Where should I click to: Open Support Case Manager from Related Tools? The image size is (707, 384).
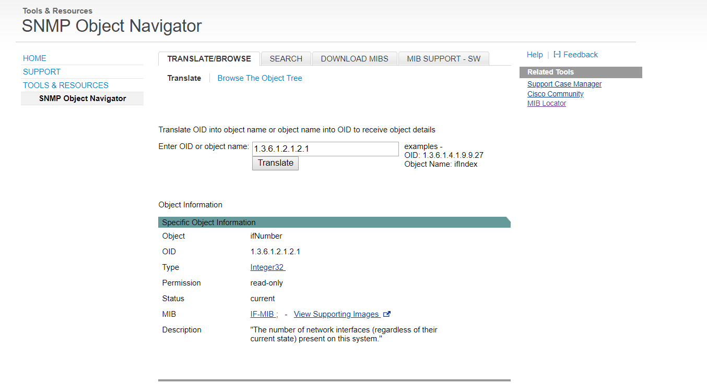coord(564,83)
